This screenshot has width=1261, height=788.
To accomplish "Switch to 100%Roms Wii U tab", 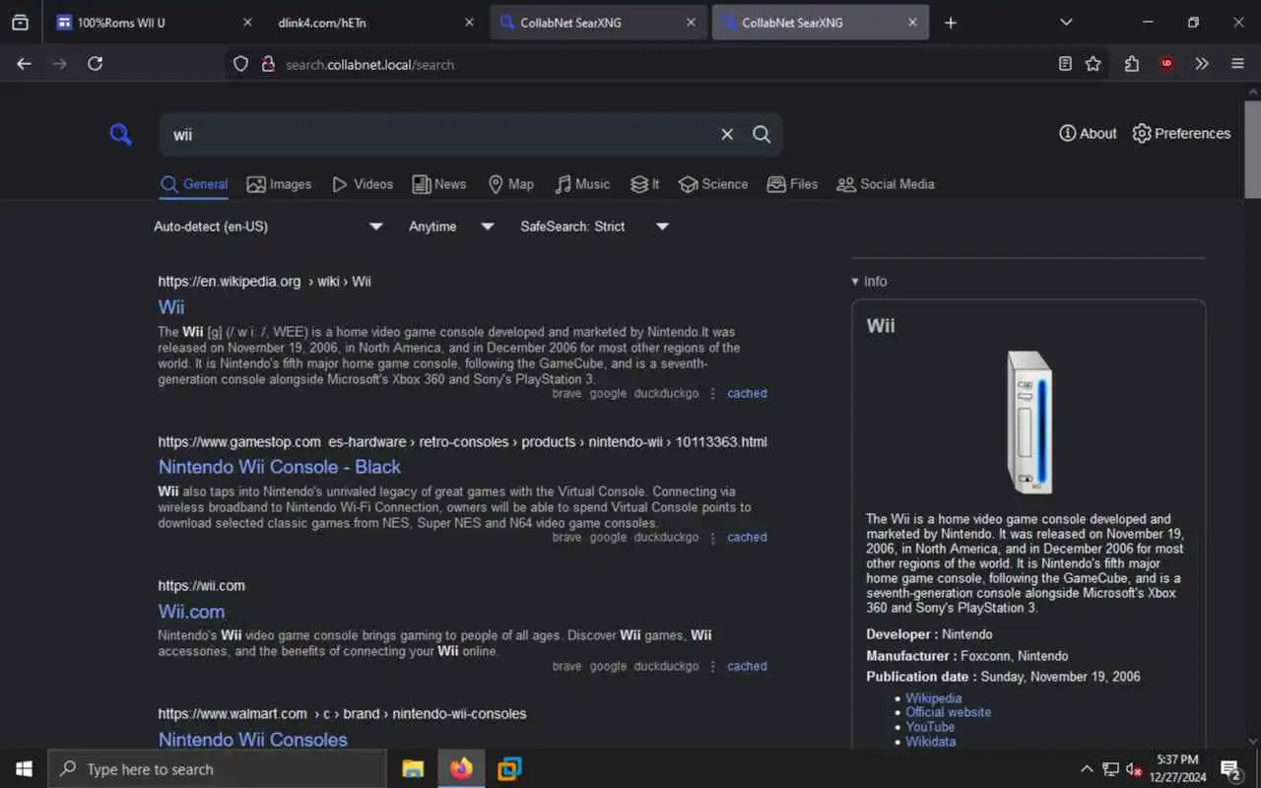I will point(153,23).
